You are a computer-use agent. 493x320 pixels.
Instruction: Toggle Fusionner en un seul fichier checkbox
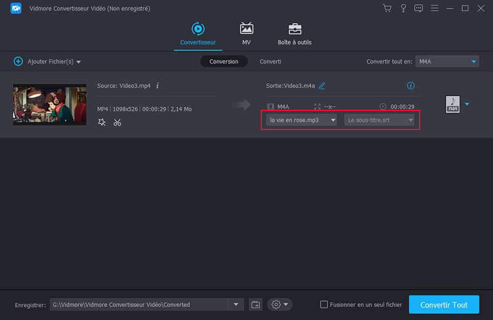(x=324, y=305)
